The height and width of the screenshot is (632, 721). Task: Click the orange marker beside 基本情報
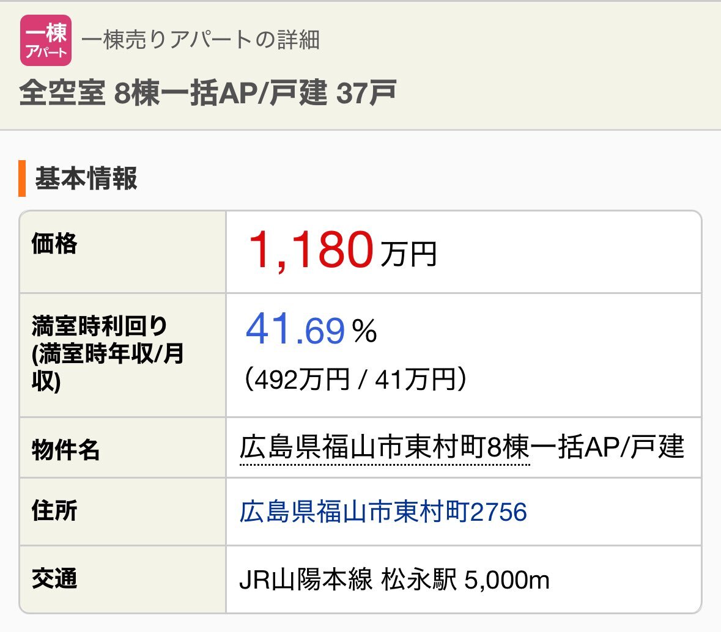click(22, 178)
